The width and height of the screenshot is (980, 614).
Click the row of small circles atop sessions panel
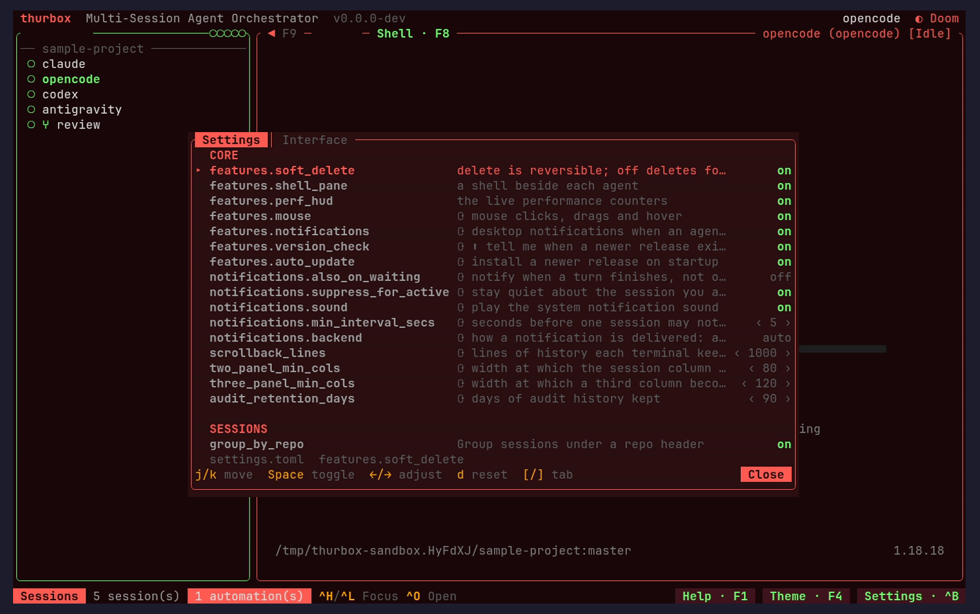pyautogui.click(x=228, y=33)
